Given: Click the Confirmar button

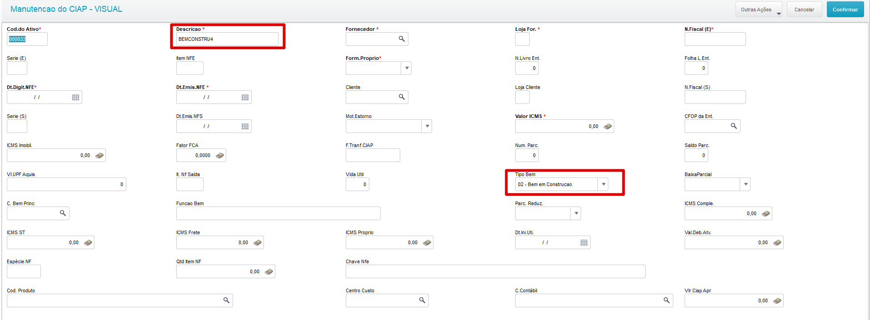Looking at the screenshot, I should click(845, 10).
